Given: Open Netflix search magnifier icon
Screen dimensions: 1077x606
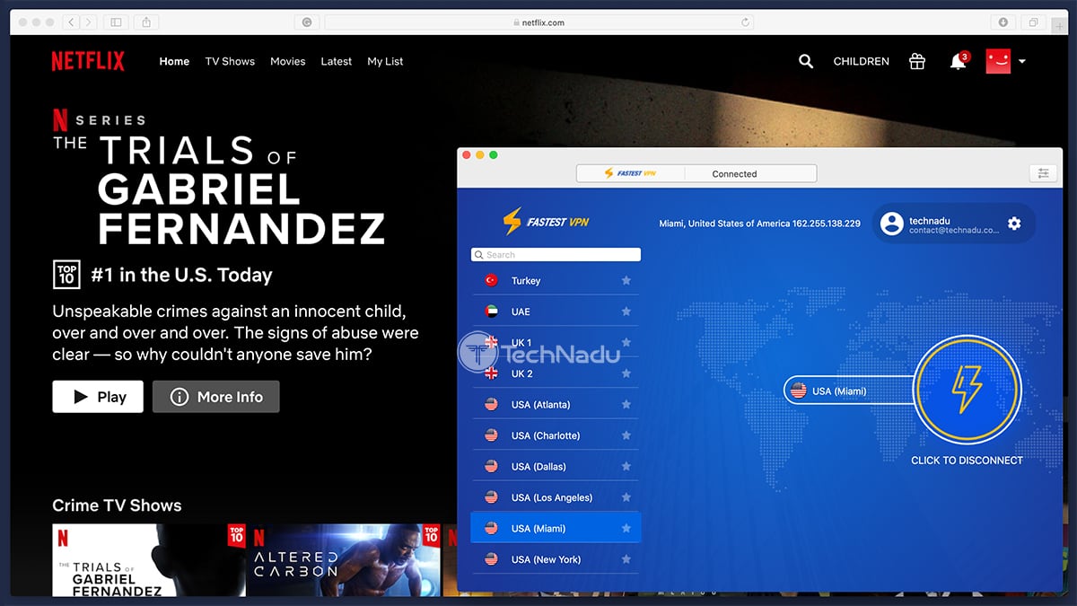Looking at the screenshot, I should [x=806, y=61].
